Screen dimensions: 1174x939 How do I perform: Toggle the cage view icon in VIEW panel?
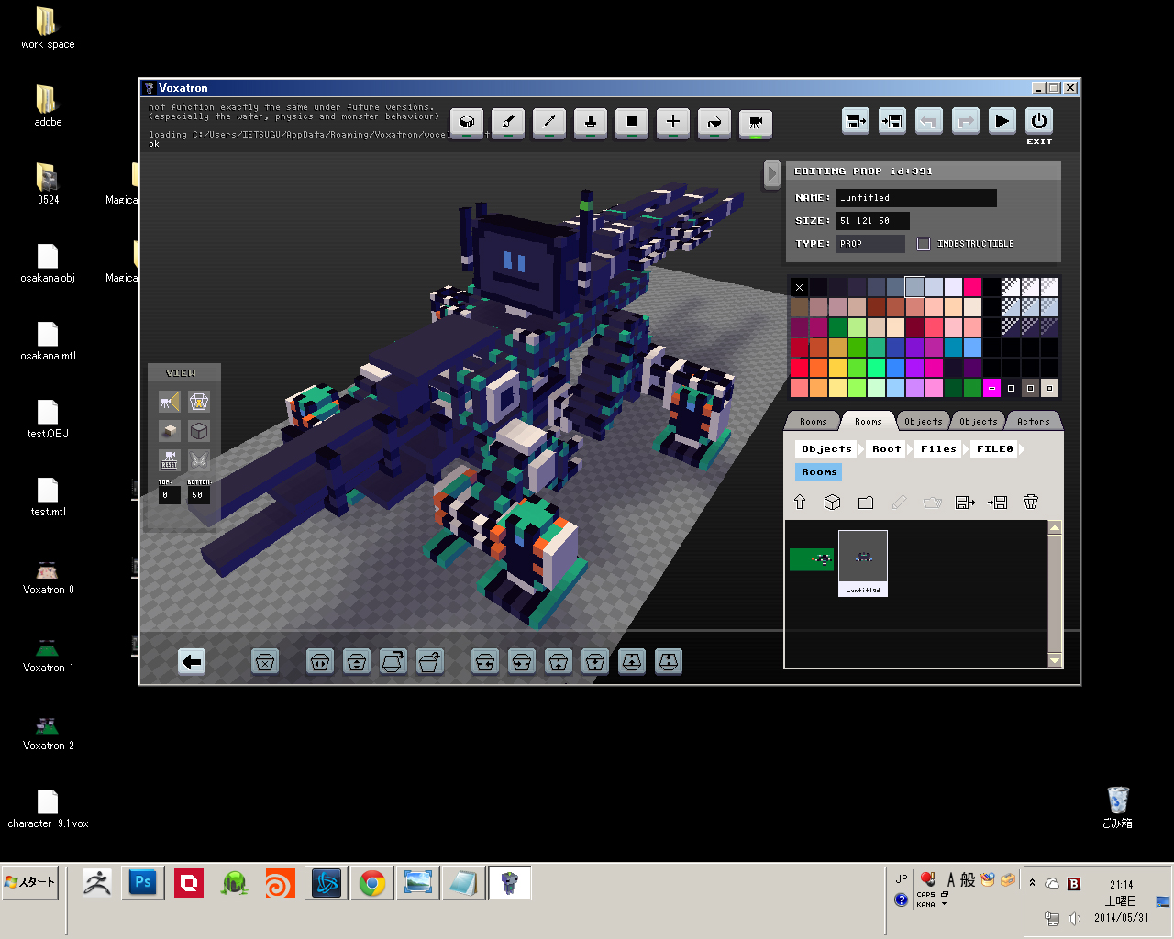click(199, 402)
